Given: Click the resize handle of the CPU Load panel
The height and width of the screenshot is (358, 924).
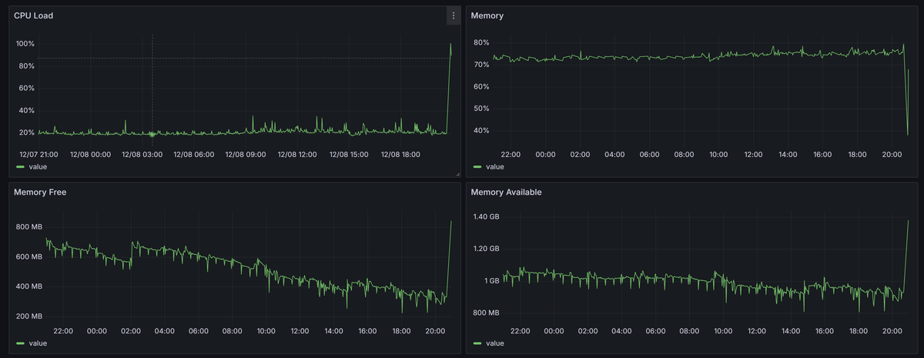Looking at the screenshot, I should pos(457,175).
